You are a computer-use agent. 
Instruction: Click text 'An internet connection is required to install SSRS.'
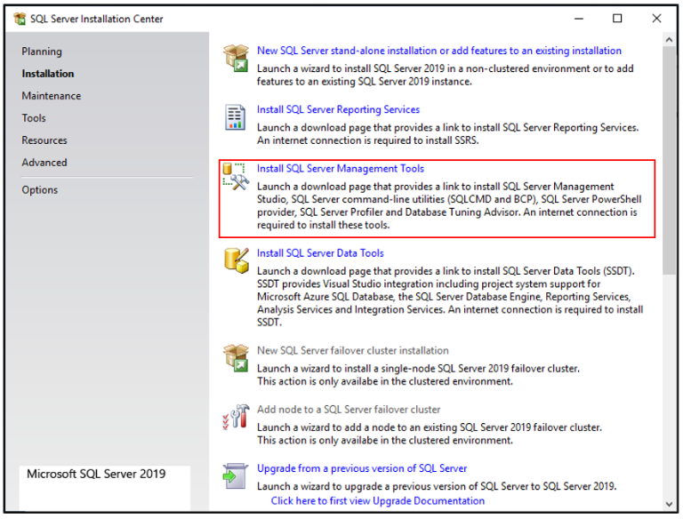point(367,140)
